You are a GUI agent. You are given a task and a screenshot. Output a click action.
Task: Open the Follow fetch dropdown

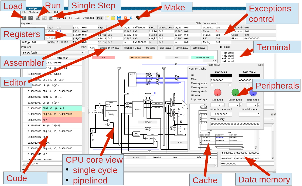coord(53,53)
